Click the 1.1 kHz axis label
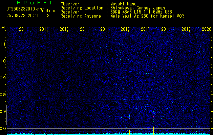 (3, 44)
